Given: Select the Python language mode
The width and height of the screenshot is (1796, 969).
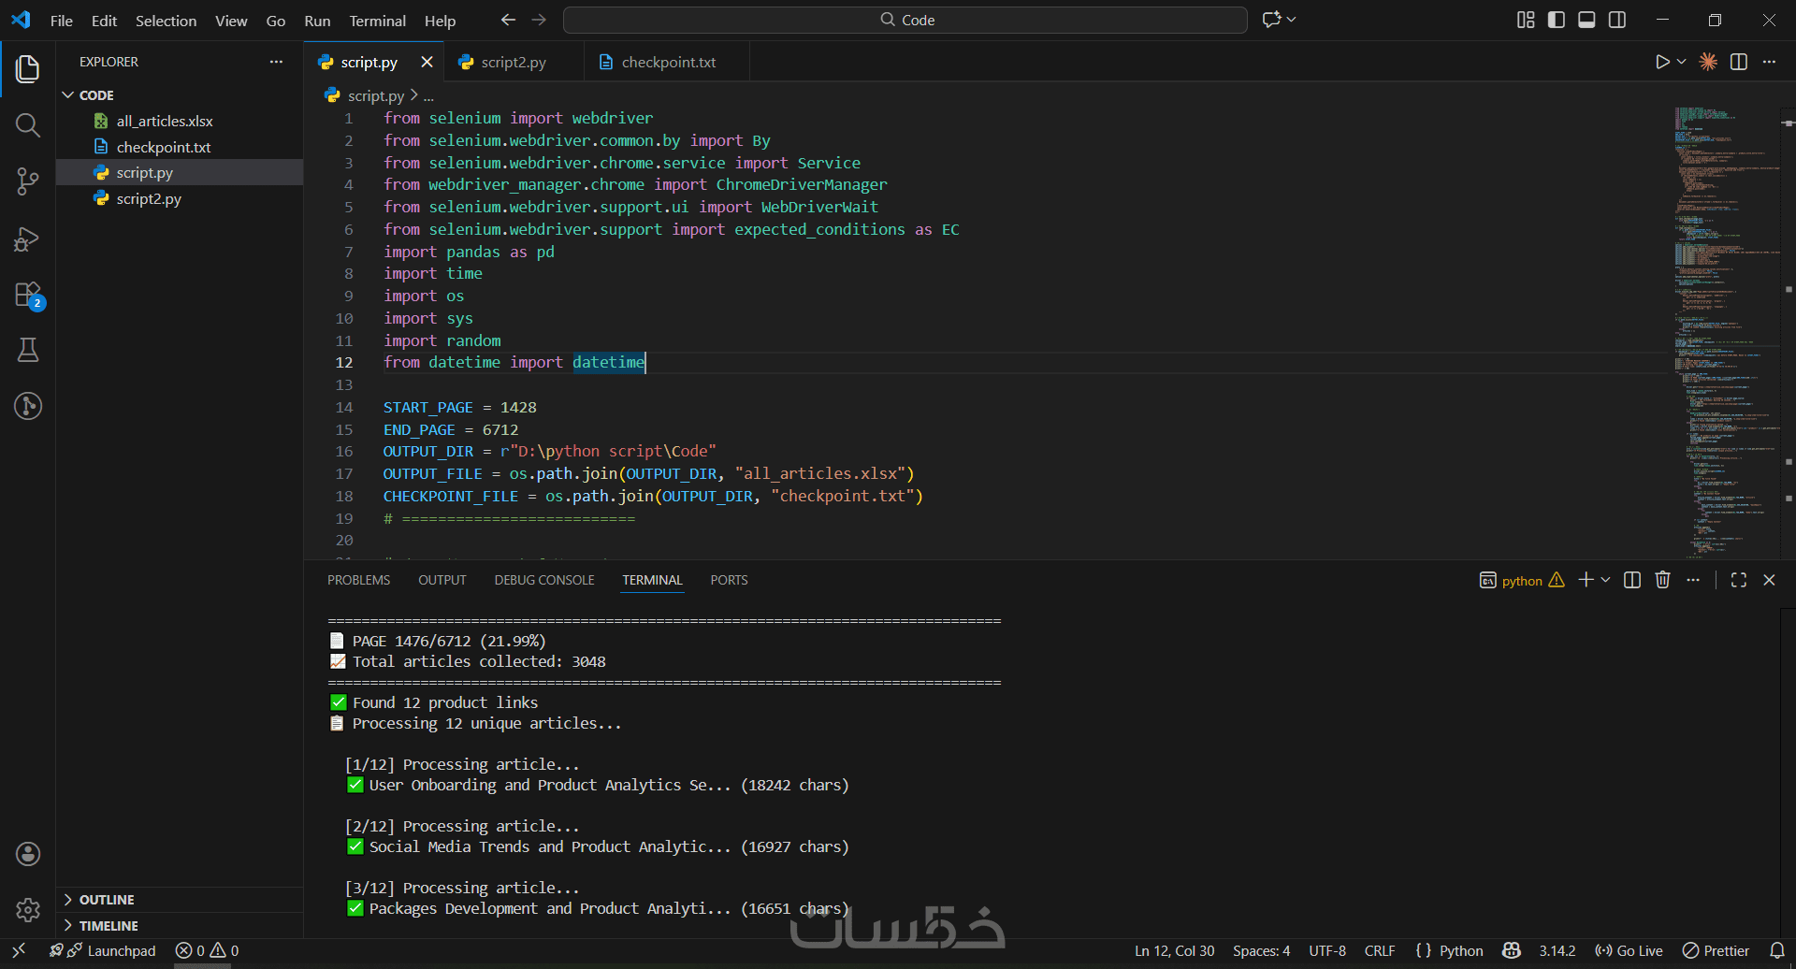Looking at the screenshot, I should point(1461,950).
